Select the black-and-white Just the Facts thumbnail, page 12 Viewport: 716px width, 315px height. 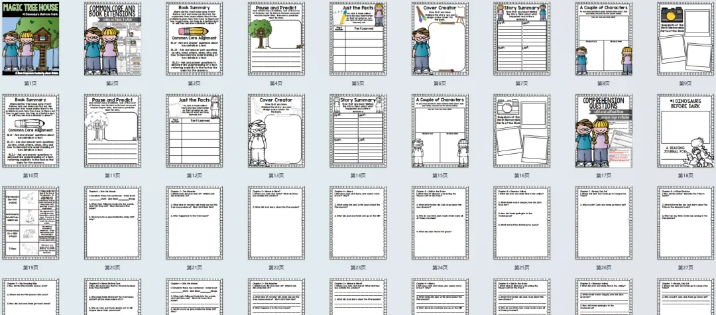(194, 131)
